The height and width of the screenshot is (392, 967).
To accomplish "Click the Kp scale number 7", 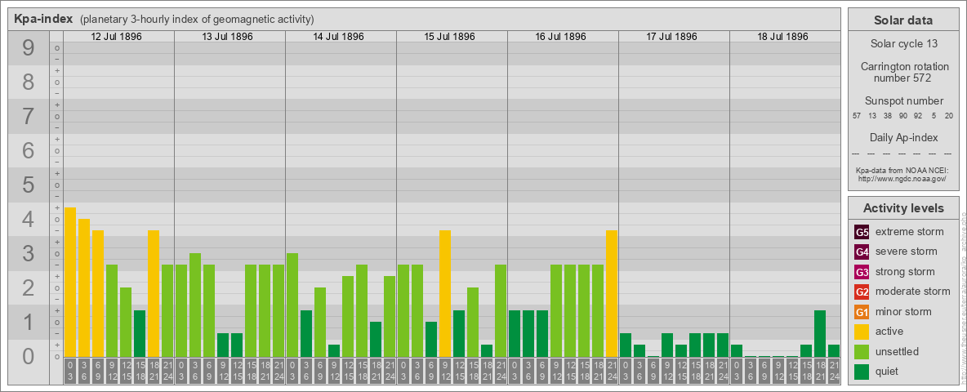I will pyautogui.click(x=28, y=116).
